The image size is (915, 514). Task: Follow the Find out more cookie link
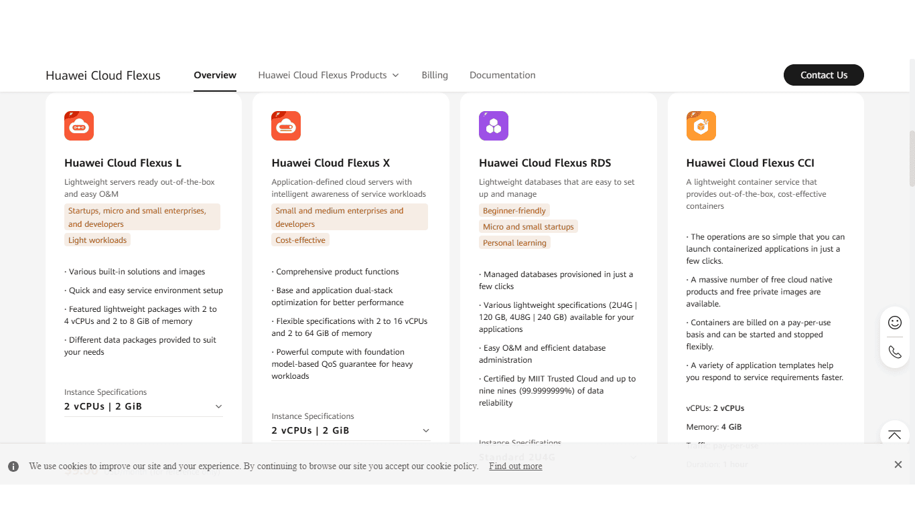[515, 466]
